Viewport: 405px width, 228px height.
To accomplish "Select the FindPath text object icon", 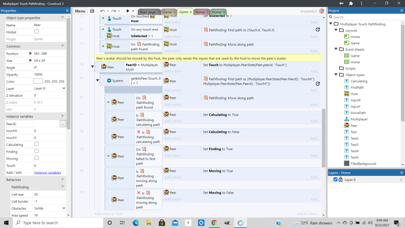I will [x=347, y=87].
